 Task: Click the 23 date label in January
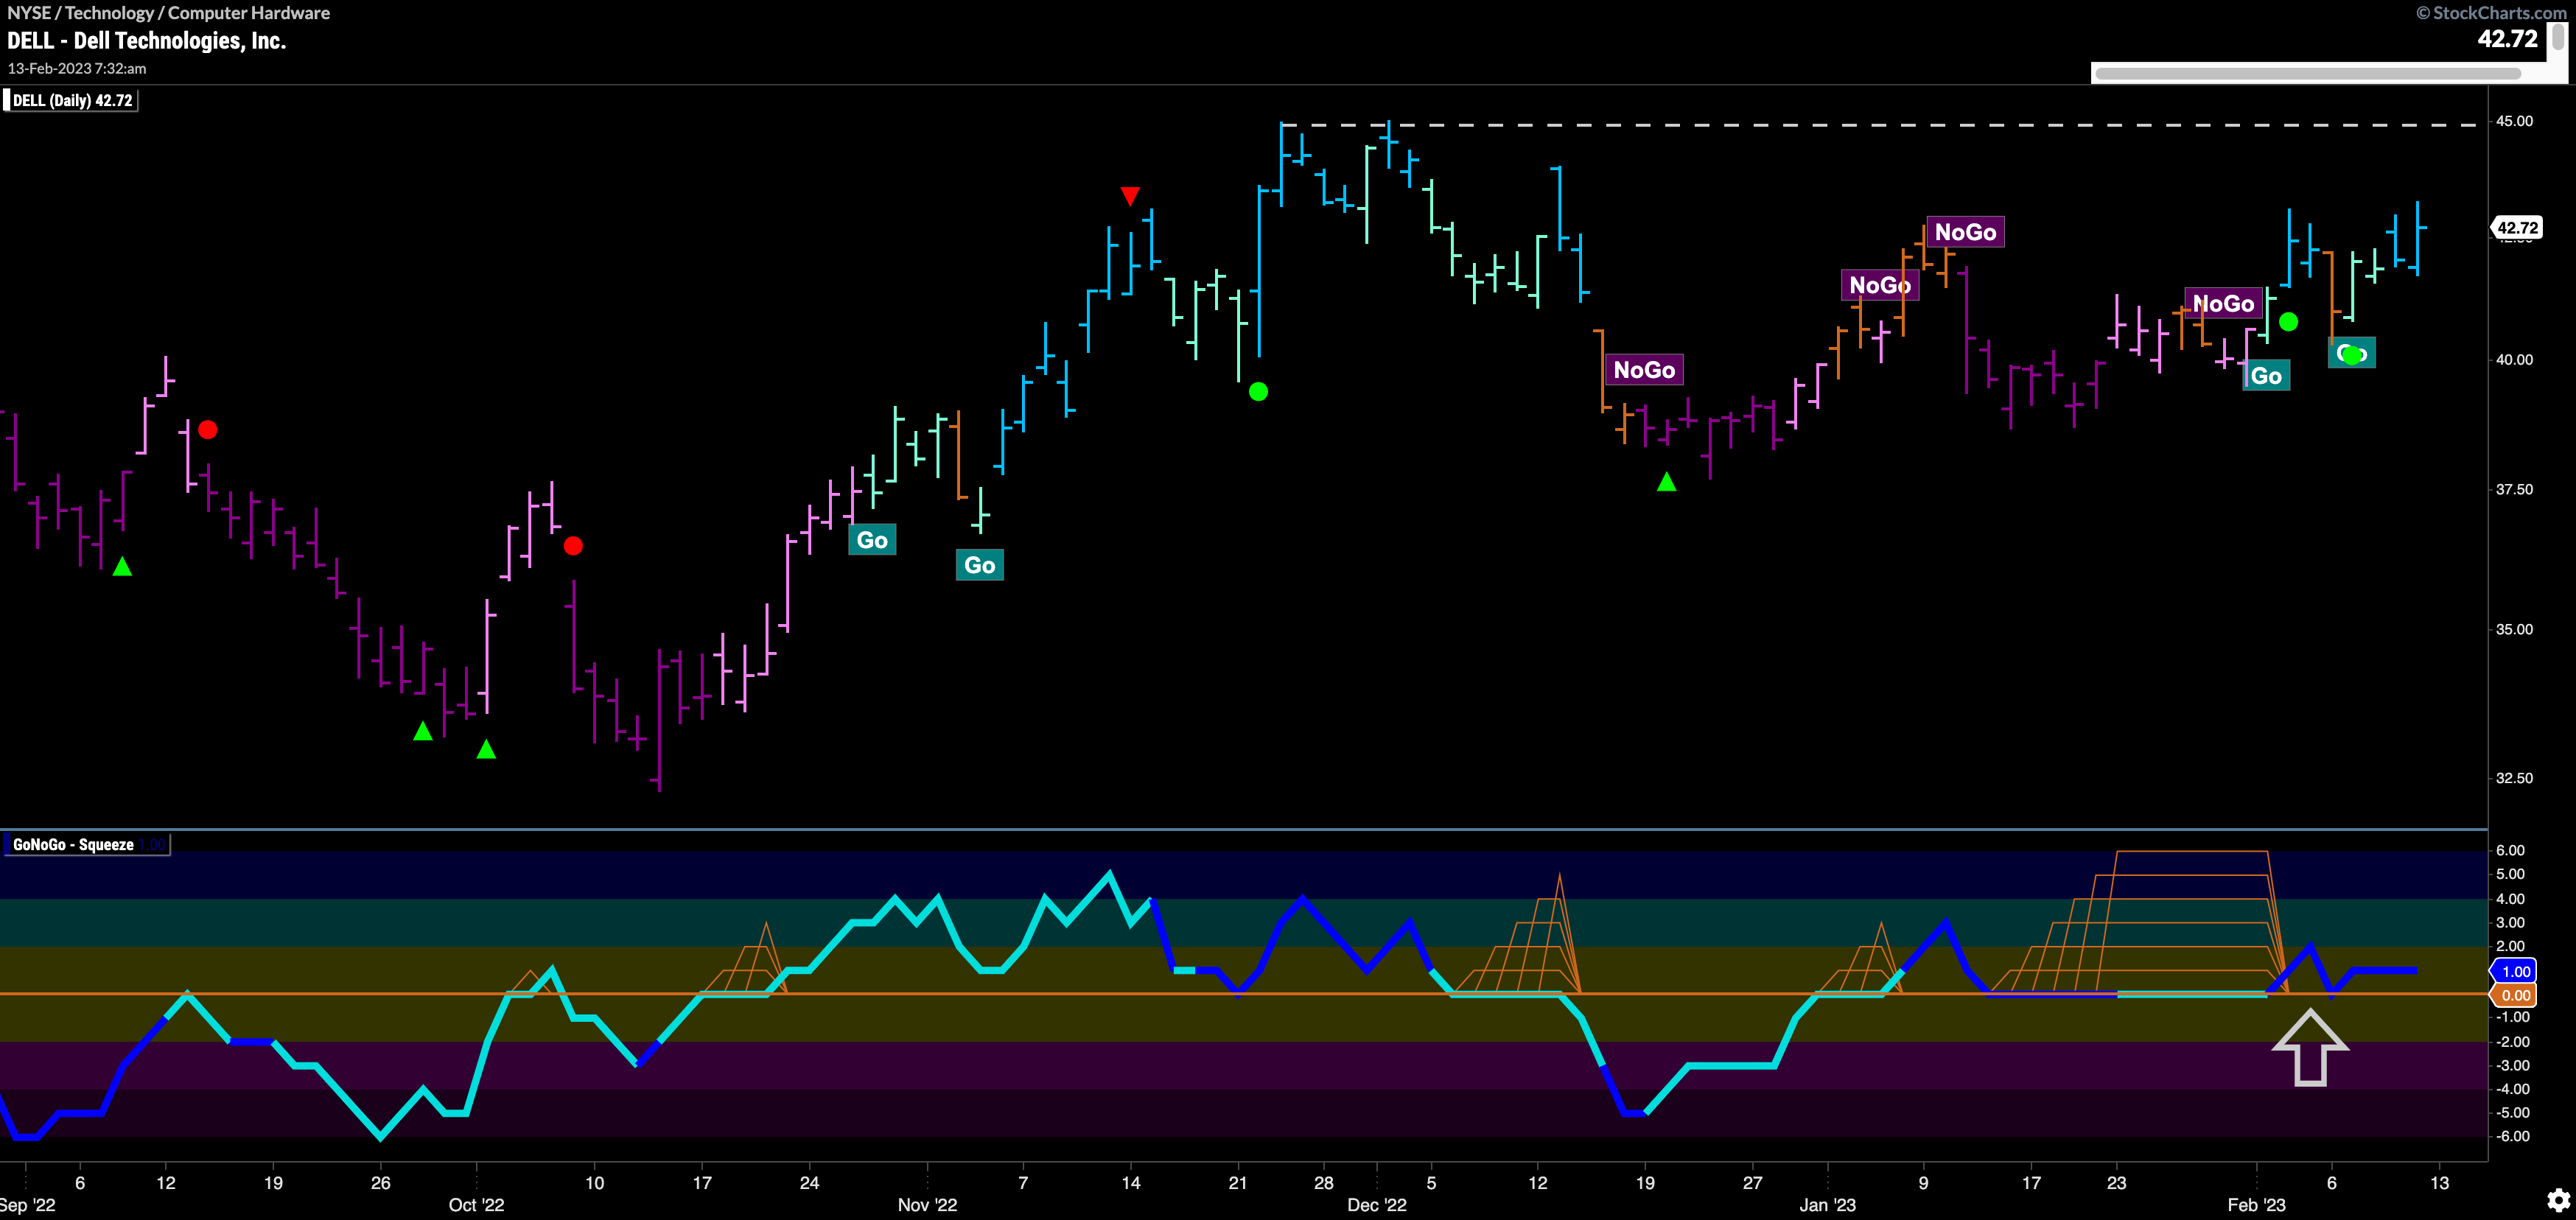[x=2116, y=1183]
